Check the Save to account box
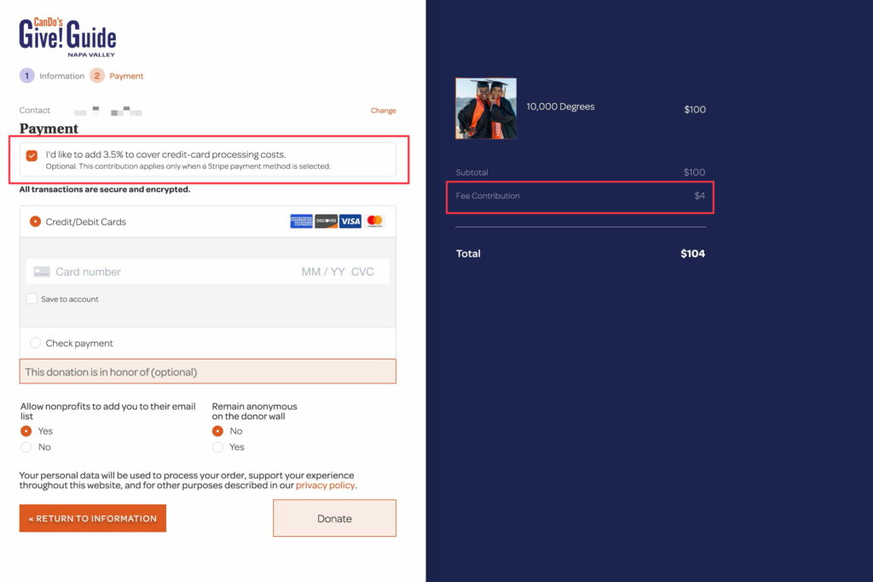 [x=32, y=299]
